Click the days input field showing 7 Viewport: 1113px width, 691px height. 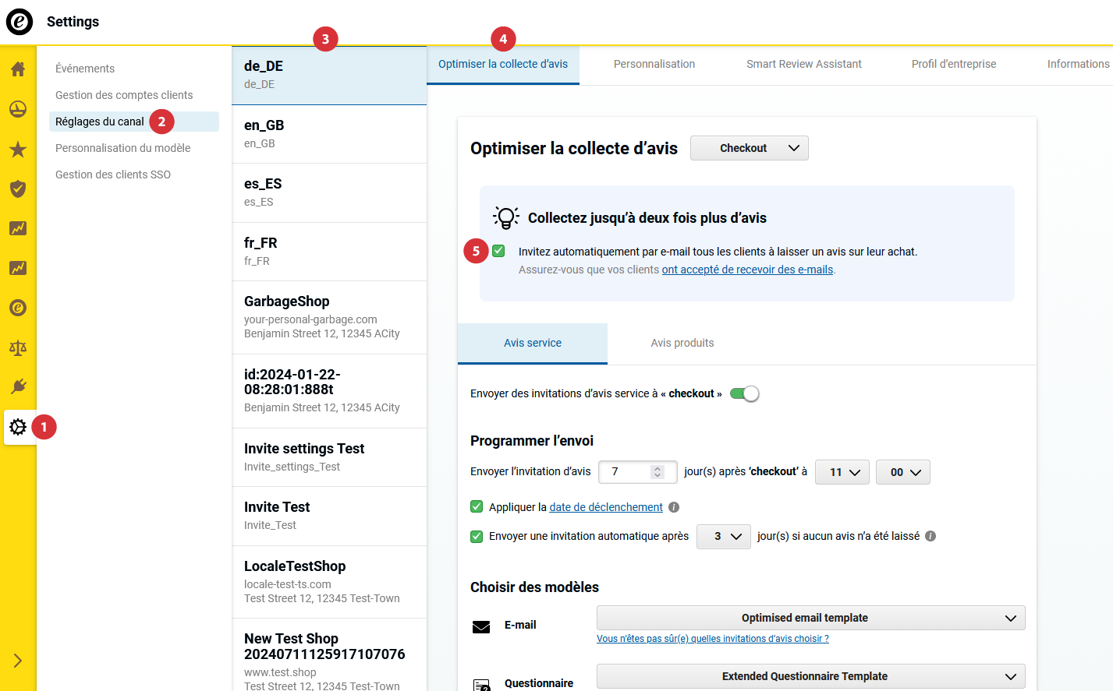click(630, 472)
